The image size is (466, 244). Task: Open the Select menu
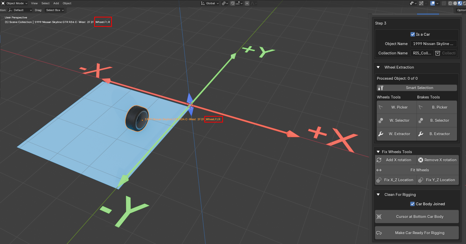click(46, 3)
